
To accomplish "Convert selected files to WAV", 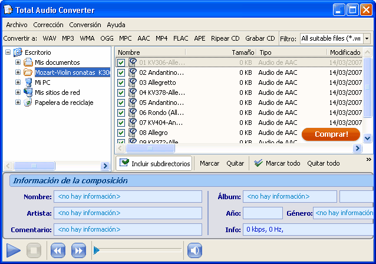I will pos(50,38).
